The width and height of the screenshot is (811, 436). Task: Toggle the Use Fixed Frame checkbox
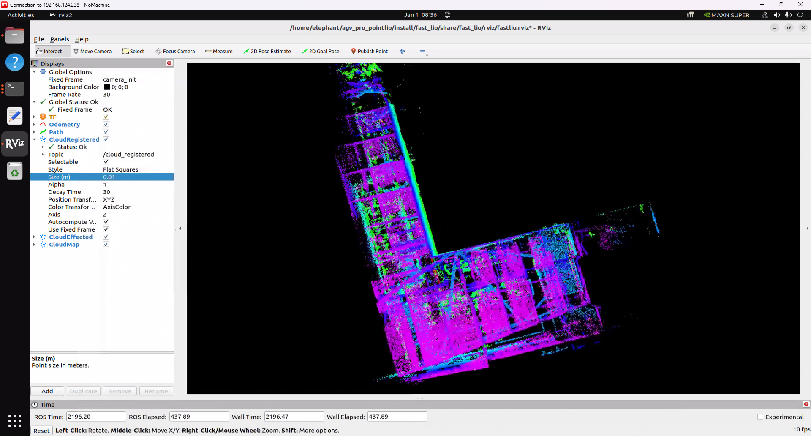(x=106, y=229)
